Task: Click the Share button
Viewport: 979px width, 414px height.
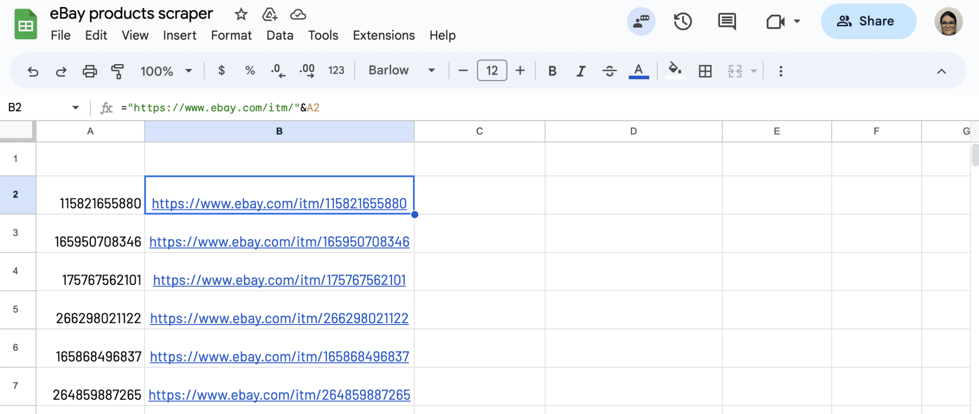Action: (x=869, y=22)
